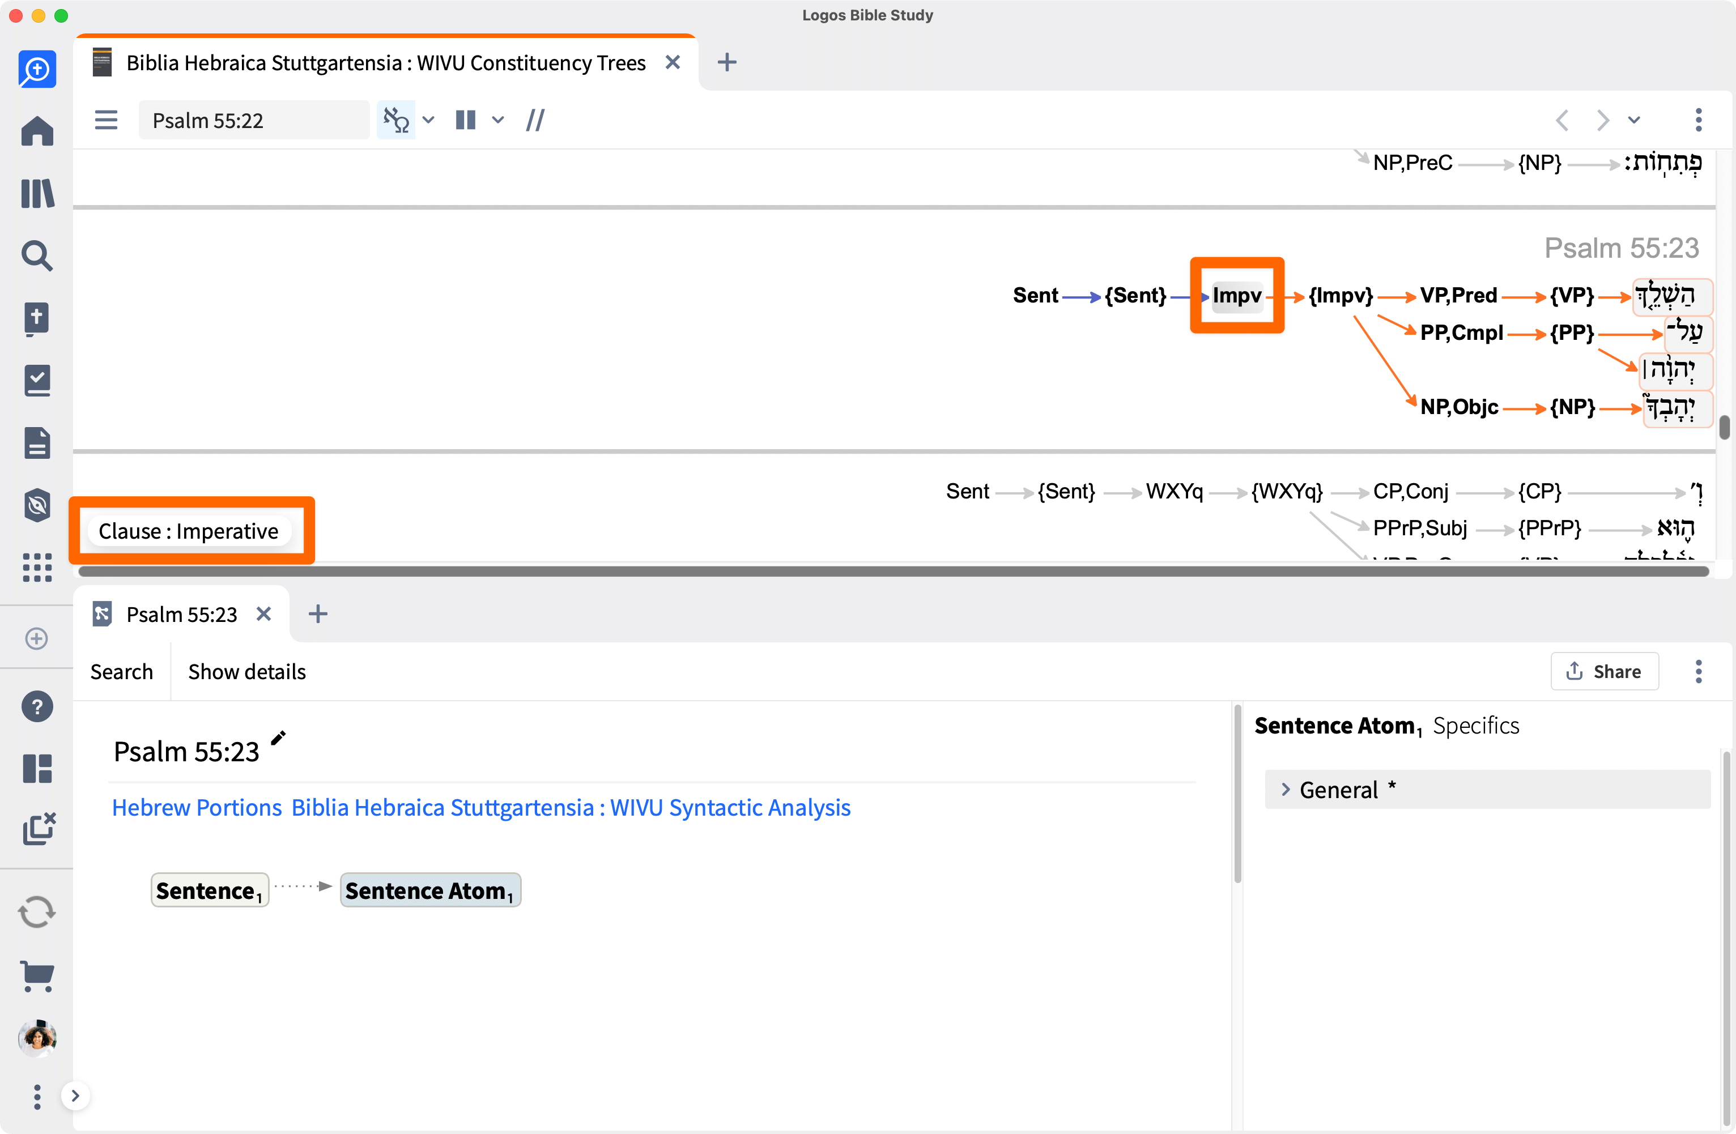This screenshot has width=1736, height=1134.
Task: Click the VP,Pred node in tree
Action: tap(1459, 295)
